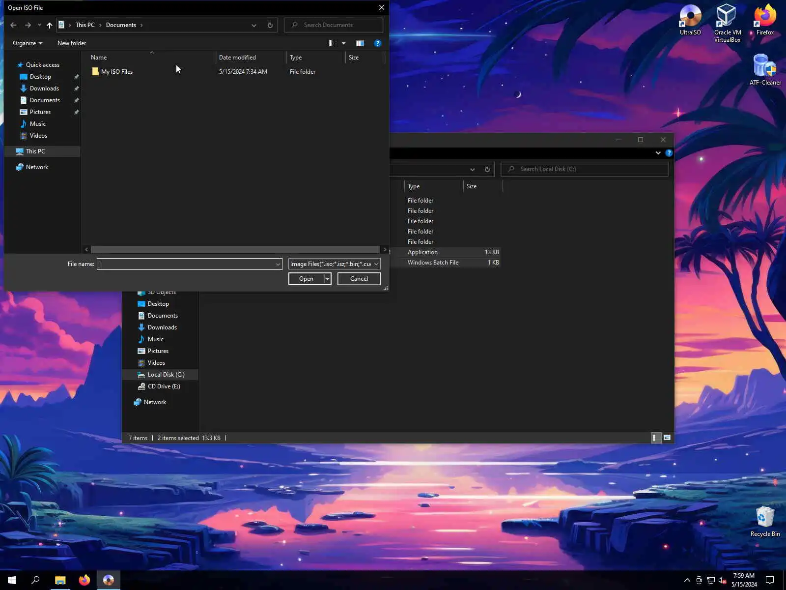Open the taskbar clock and calendar
This screenshot has height=590, width=786.
coord(744,580)
